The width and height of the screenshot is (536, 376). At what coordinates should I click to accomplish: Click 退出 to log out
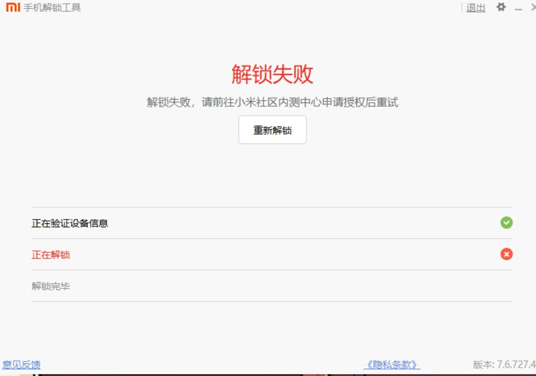pos(475,8)
